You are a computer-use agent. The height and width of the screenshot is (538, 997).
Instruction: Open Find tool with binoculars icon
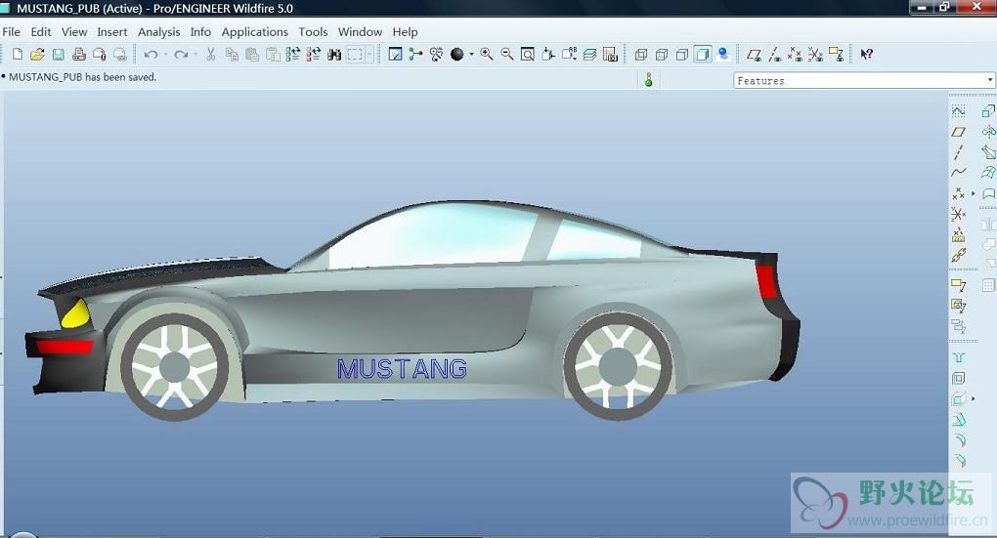pos(334,55)
